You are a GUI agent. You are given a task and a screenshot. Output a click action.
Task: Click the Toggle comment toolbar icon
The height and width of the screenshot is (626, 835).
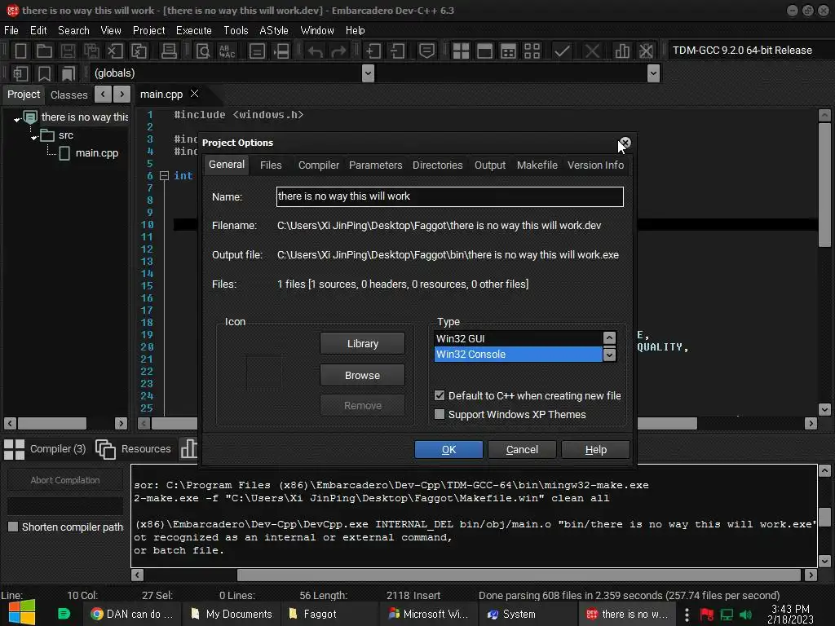pyautogui.click(x=426, y=51)
